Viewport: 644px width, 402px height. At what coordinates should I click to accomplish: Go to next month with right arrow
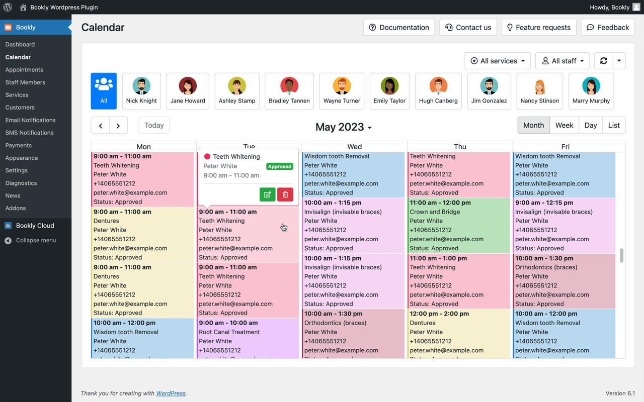118,126
